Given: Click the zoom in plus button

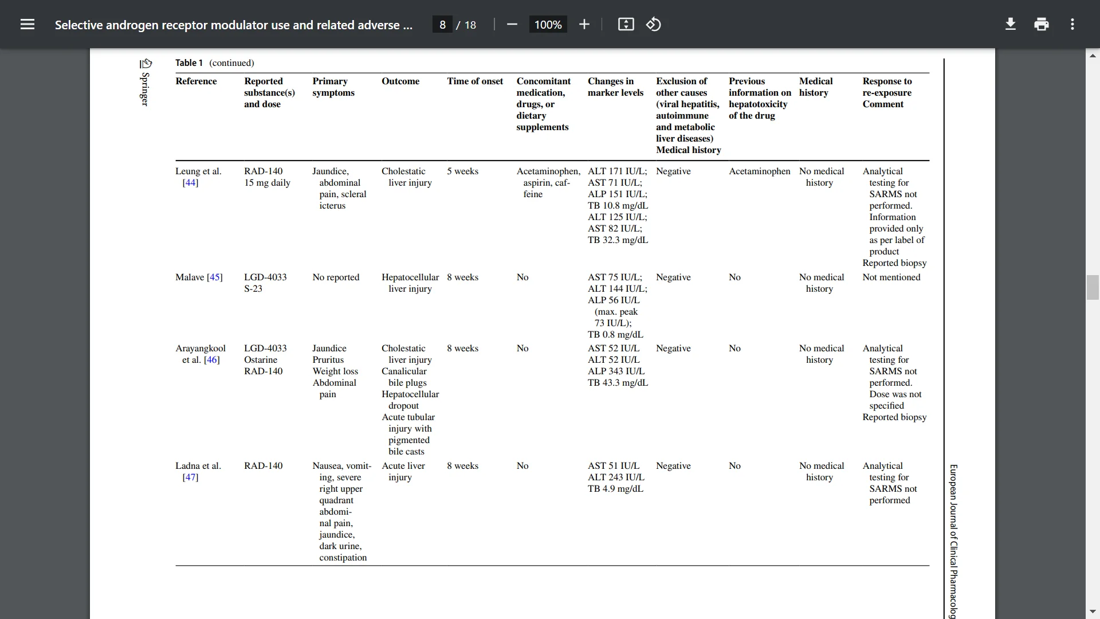Looking at the screenshot, I should coord(584,25).
